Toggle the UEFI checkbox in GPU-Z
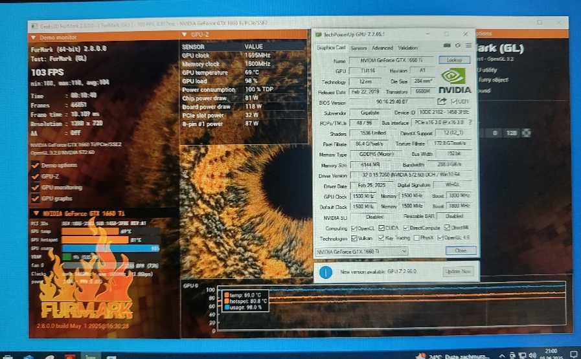The width and height of the screenshot is (581, 359). (453, 102)
